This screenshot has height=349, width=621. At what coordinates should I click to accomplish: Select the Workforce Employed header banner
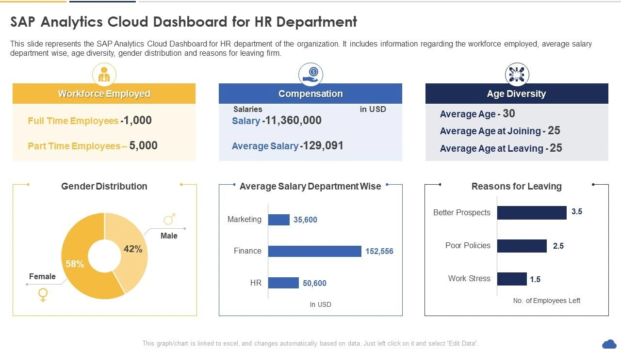point(103,93)
